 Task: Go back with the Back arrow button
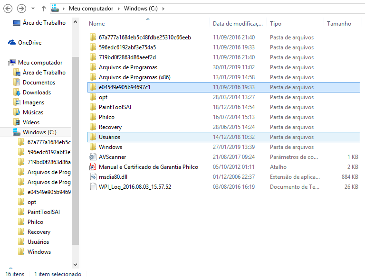pos(8,9)
